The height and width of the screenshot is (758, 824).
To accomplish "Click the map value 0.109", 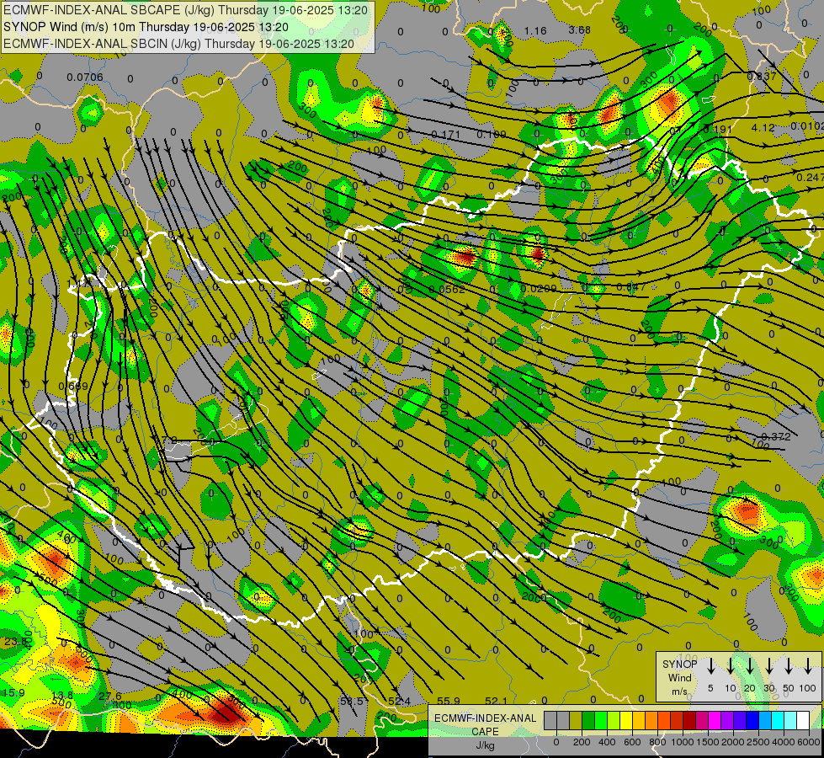I will [x=492, y=135].
